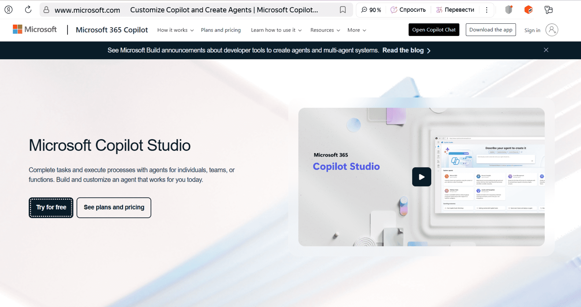
Task: Click the See plans and pricing button
Action: pyautogui.click(x=114, y=207)
